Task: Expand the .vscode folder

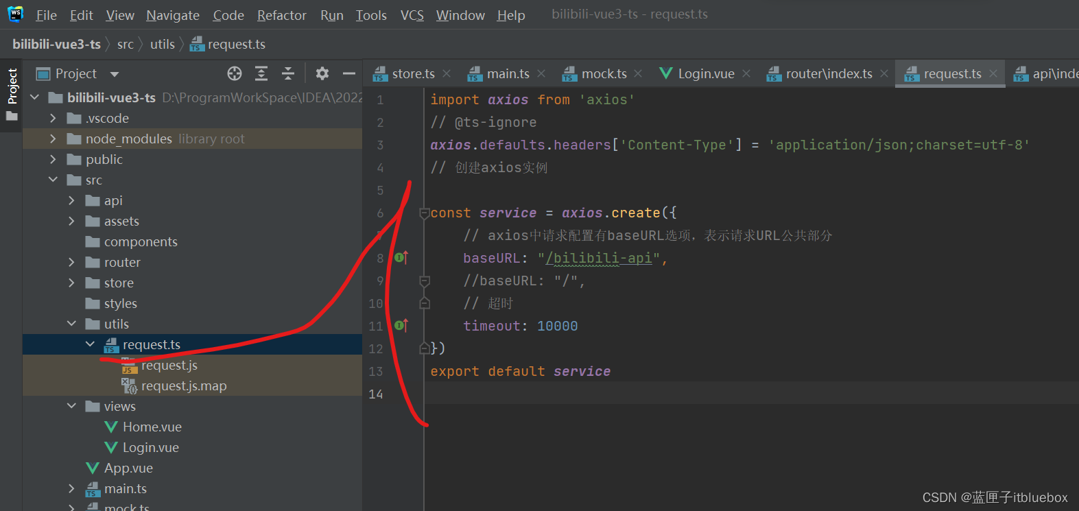Action: (53, 118)
